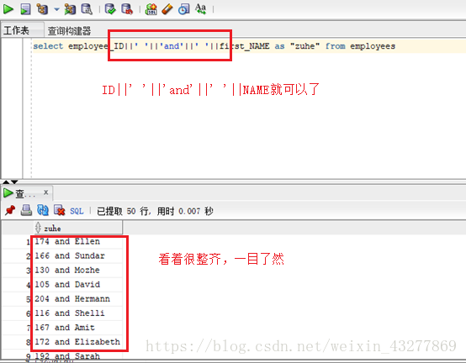Refresh the query results icon
The width and height of the screenshot is (466, 363).
[43, 210]
